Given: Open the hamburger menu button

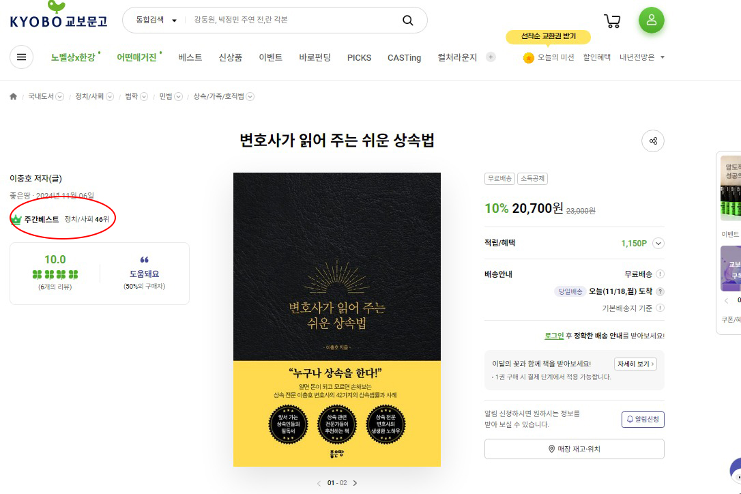Looking at the screenshot, I should pos(21,57).
